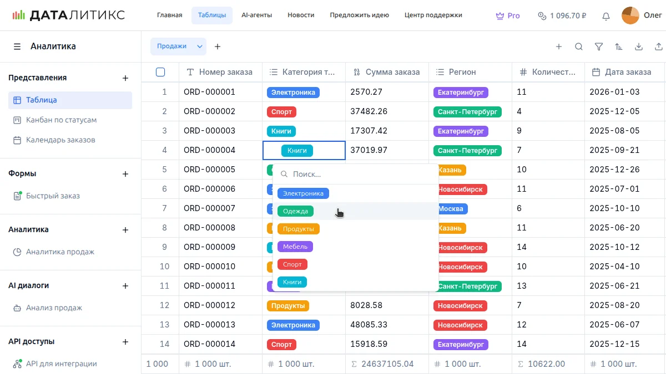Click the download icon in table toolbar
This screenshot has width=666, height=374.
[639, 47]
